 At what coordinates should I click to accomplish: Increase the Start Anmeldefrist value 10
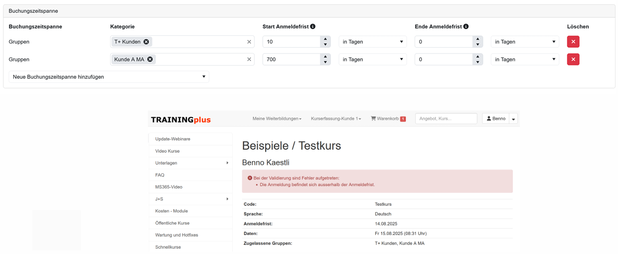326,39
